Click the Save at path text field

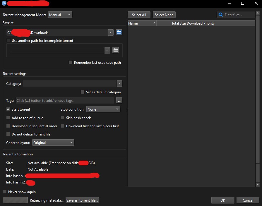pos(57,32)
